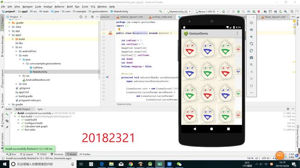
Task: Open the Refactor menu
Action: click(60, 6)
